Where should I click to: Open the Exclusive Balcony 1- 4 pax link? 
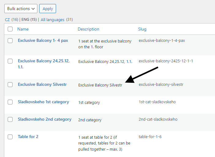pos(43,40)
